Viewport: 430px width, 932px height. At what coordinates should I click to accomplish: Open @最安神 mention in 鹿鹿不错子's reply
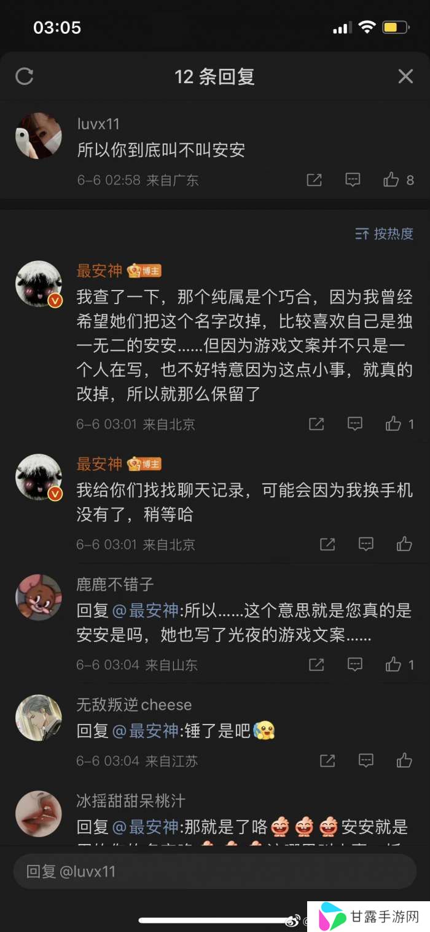point(146,610)
